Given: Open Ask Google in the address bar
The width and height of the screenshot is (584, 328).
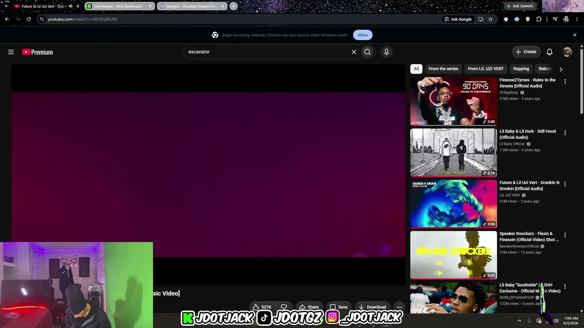Looking at the screenshot, I should (x=458, y=19).
